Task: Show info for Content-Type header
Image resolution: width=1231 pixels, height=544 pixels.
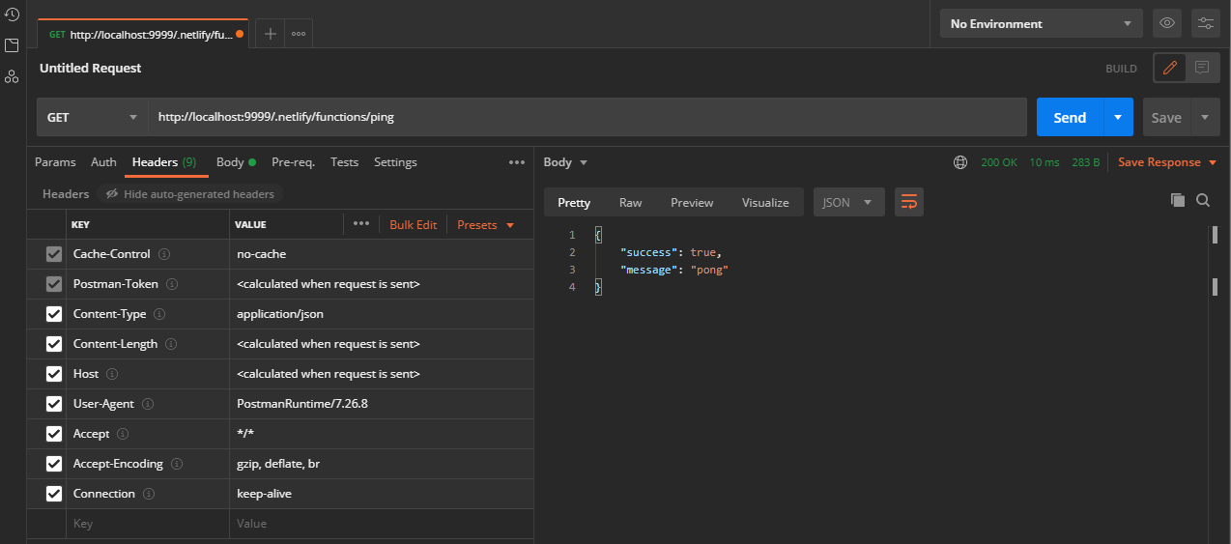Action: (x=159, y=314)
